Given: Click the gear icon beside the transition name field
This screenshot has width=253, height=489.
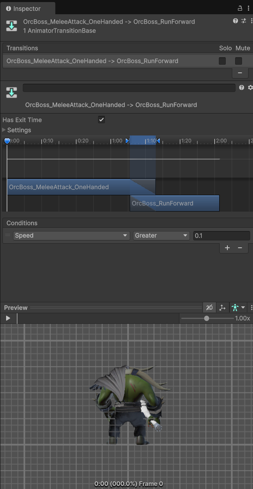Looking at the screenshot, I should (x=250, y=87).
